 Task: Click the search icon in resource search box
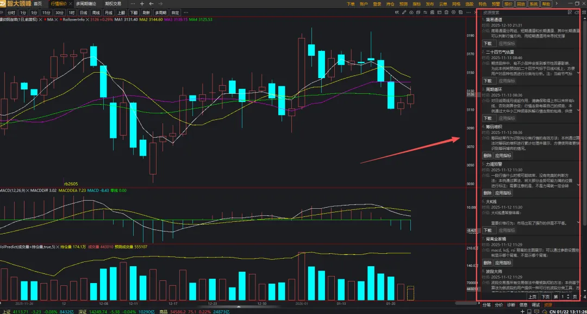[x=570, y=12]
